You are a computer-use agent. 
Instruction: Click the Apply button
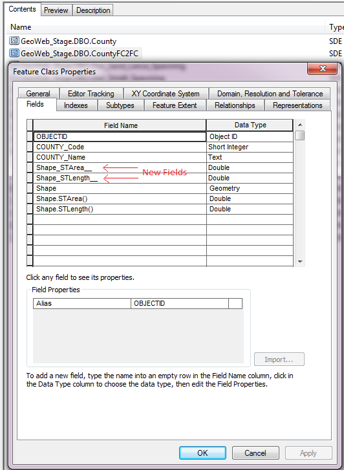[308, 453]
